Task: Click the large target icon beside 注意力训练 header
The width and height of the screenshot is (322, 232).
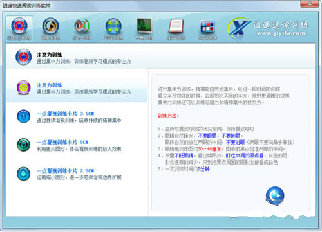Action: 24,57
